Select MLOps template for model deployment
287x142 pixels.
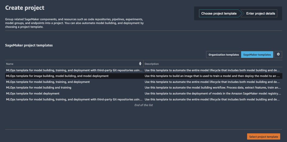(x=33, y=94)
